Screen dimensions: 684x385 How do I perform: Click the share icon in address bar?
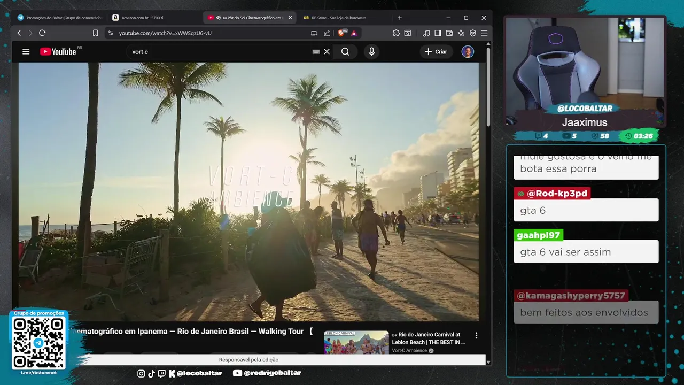tap(327, 33)
